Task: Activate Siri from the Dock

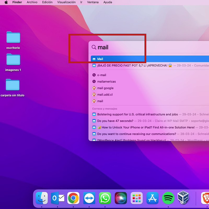Action: click(121, 198)
